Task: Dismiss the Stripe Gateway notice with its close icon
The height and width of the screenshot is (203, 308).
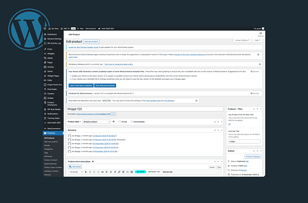Action: click(258, 54)
